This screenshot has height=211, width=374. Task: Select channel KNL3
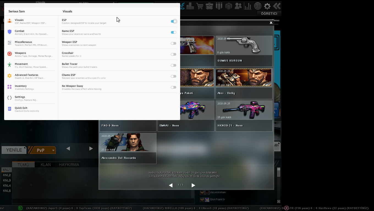(x=7, y=181)
